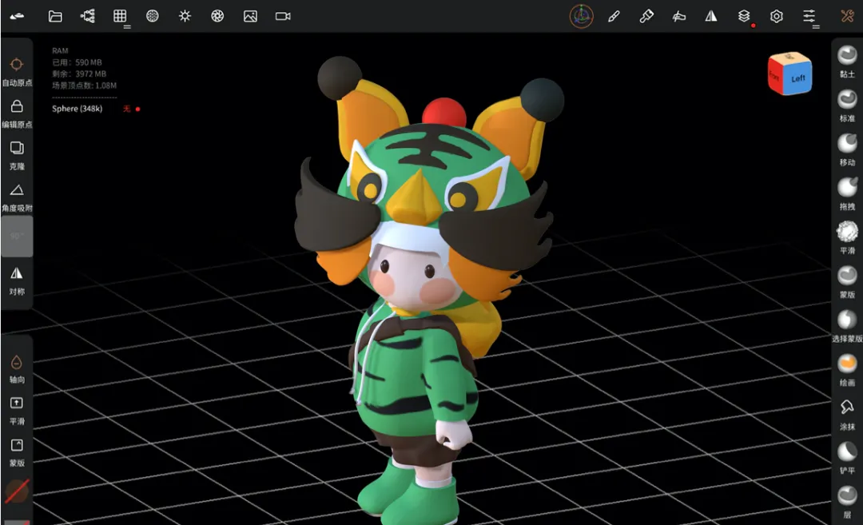
Task: Click the red 无 indicator beside Sphere
Action: (126, 109)
